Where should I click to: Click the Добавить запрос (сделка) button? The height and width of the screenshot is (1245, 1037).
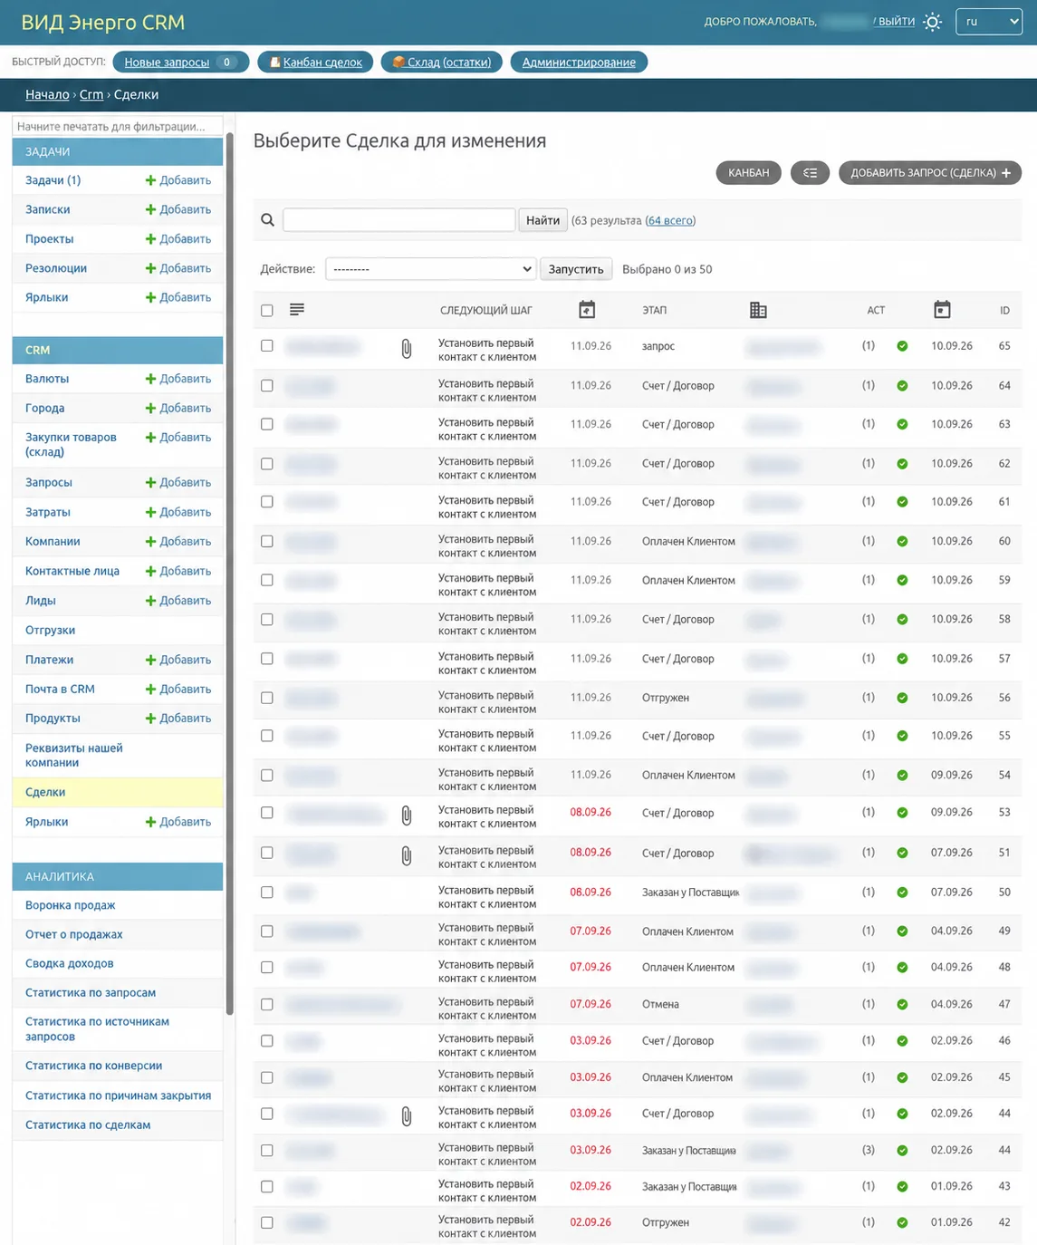[930, 172]
